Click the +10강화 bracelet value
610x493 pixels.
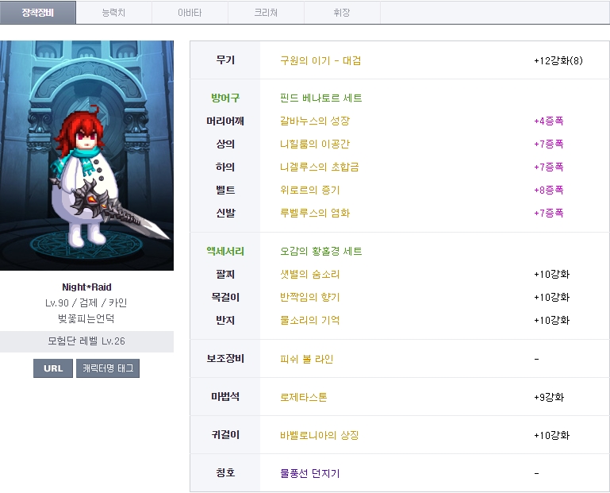pos(551,274)
